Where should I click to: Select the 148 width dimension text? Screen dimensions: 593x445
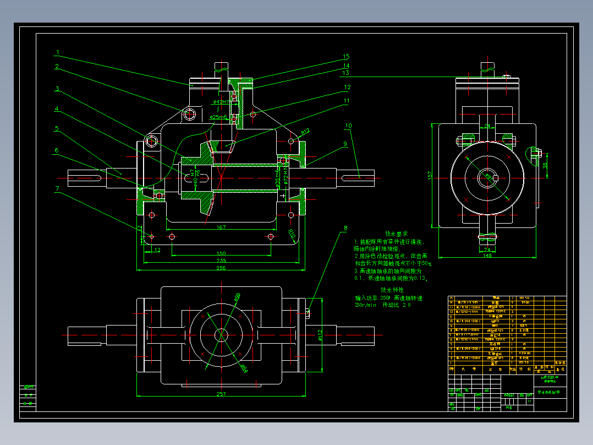point(487,256)
